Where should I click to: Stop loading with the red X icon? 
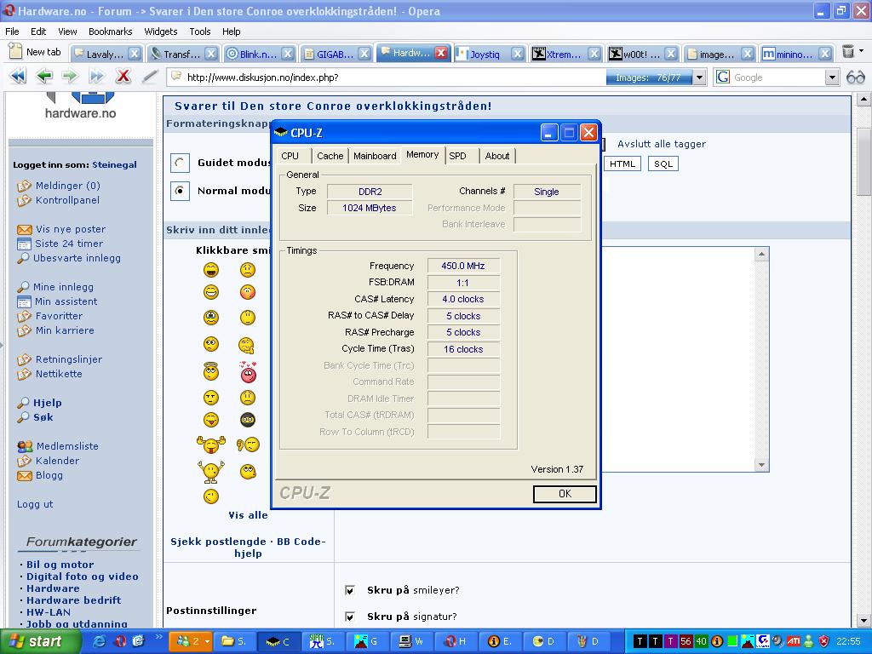click(x=123, y=76)
